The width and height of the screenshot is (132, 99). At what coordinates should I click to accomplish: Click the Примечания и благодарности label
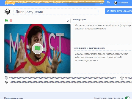pos(89,48)
